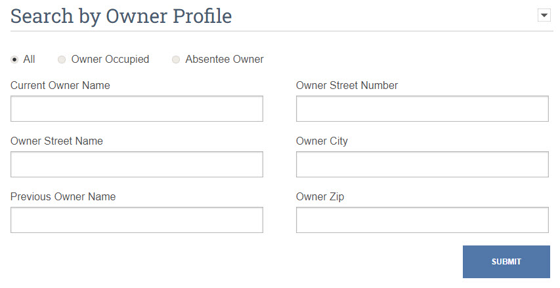Click the Owner Street Number label text

click(x=347, y=86)
